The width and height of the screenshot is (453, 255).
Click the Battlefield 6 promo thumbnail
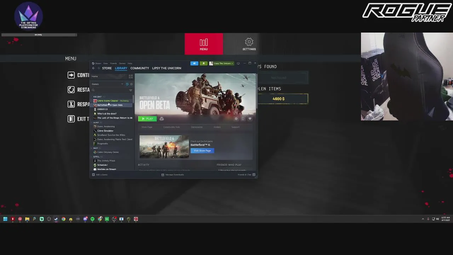click(x=164, y=147)
